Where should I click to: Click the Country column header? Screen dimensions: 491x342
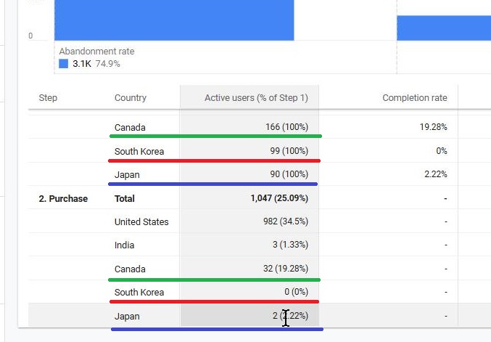(131, 98)
